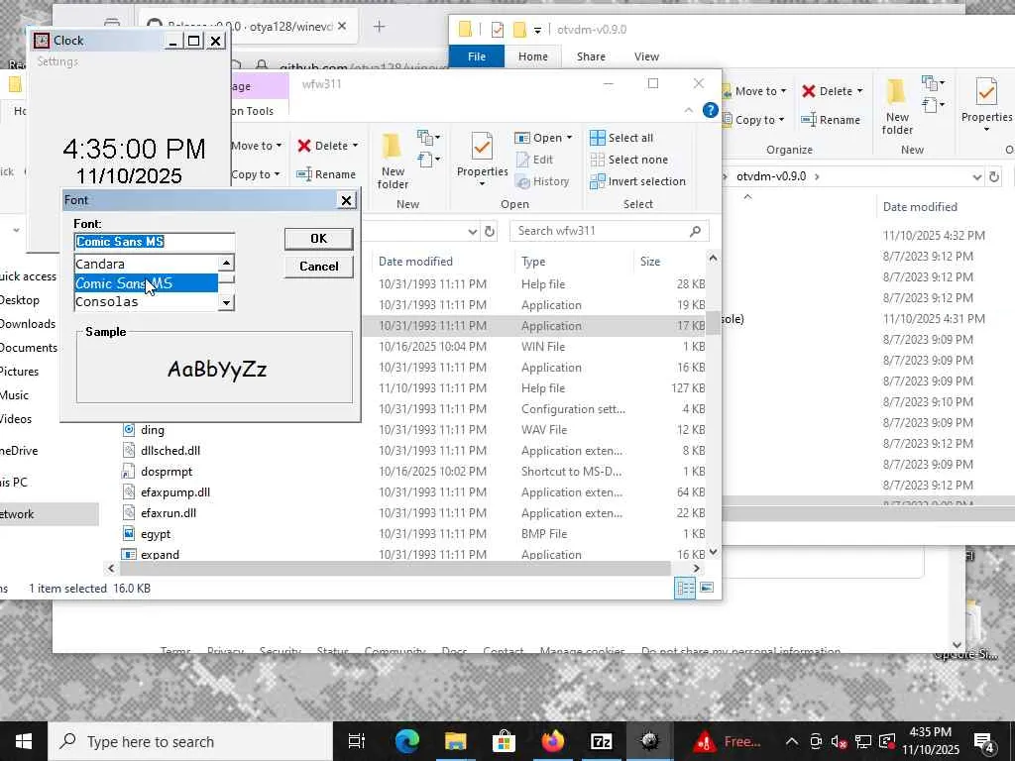1015x761 pixels.
Task: Click font list scroll up arrow
Action: coord(226,263)
